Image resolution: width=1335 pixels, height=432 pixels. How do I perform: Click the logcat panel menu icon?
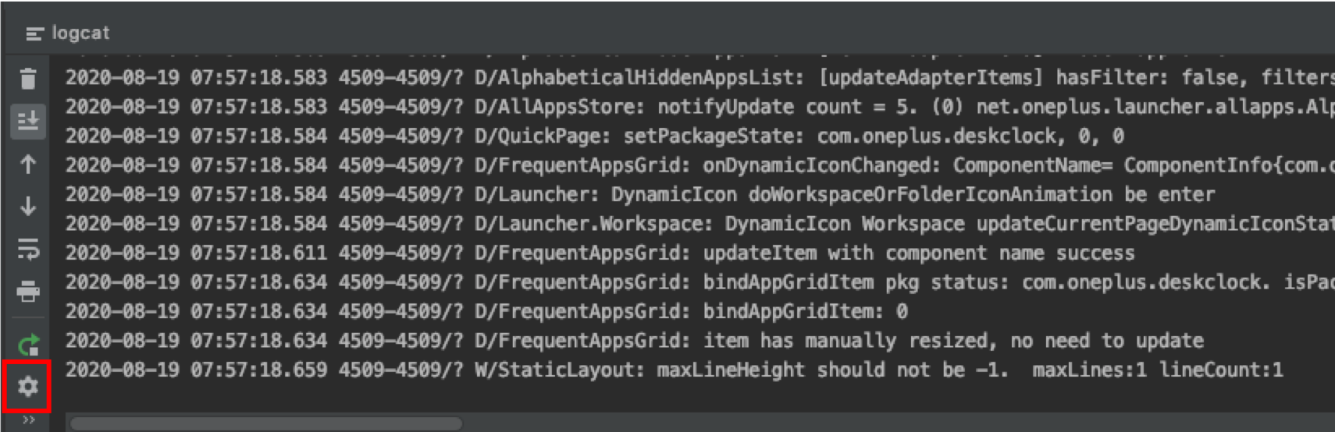(x=34, y=34)
